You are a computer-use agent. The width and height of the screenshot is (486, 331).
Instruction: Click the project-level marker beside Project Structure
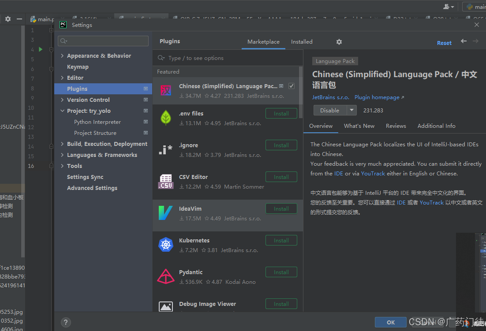pos(146,133)
